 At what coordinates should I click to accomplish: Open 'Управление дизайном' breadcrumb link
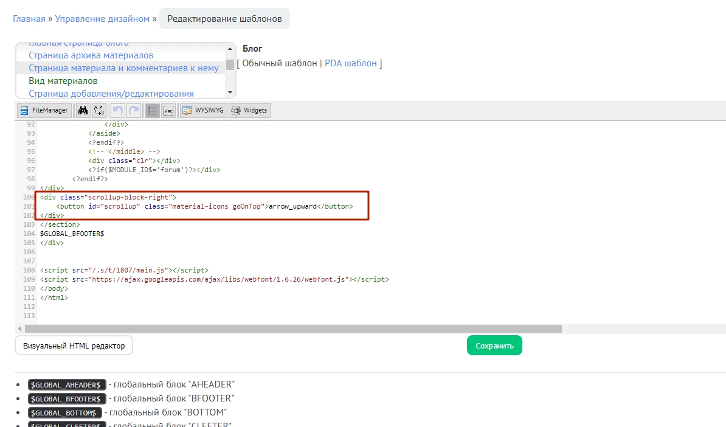click(x=102, y=19)
